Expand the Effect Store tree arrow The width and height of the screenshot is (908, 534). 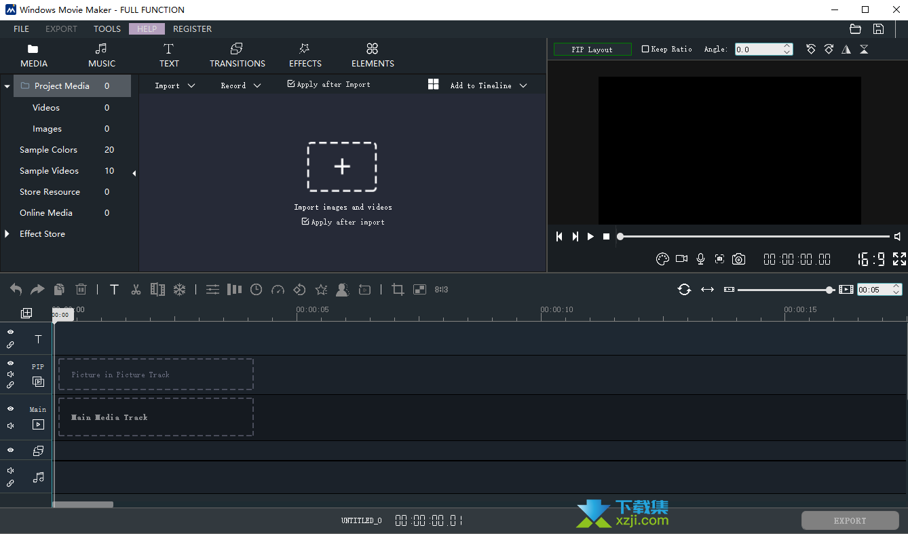[x=7, y=233]
